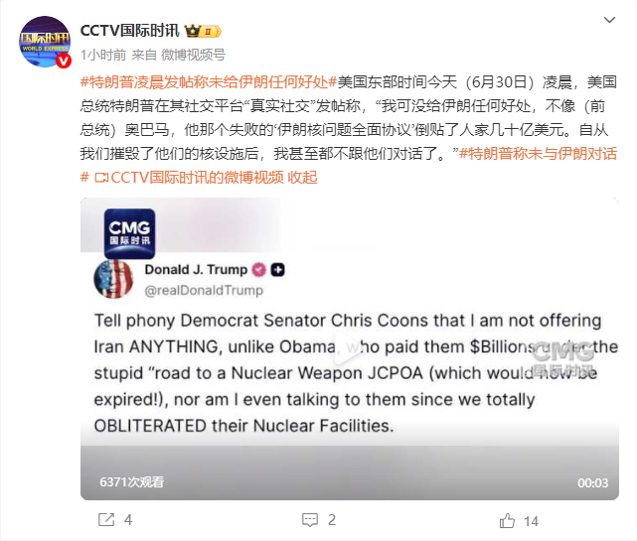Screen dimensions: 637x541
Task: Like the post with thumbs-up icon
Action: pos(507,521)
